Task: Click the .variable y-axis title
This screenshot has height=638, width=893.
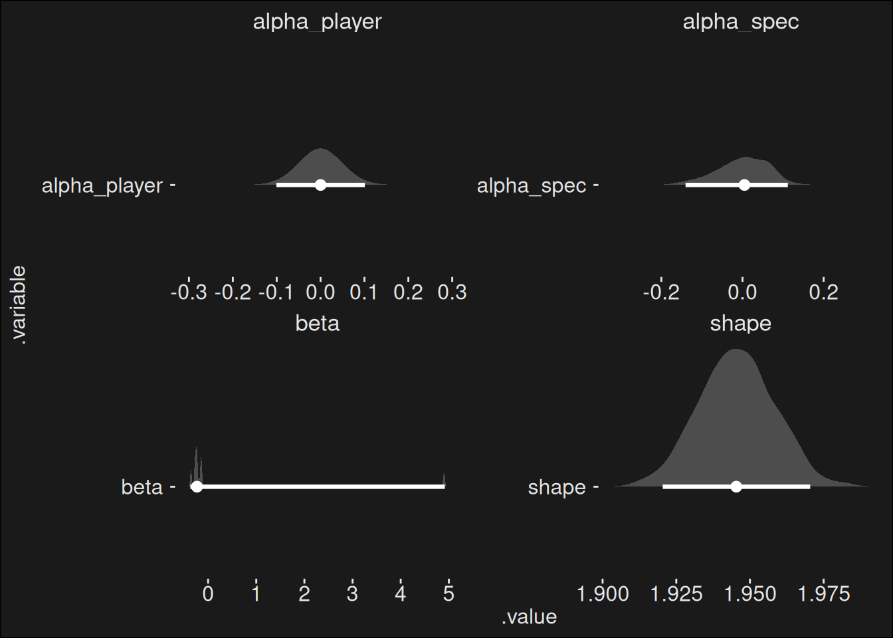Action: click(x=19, y=304)
